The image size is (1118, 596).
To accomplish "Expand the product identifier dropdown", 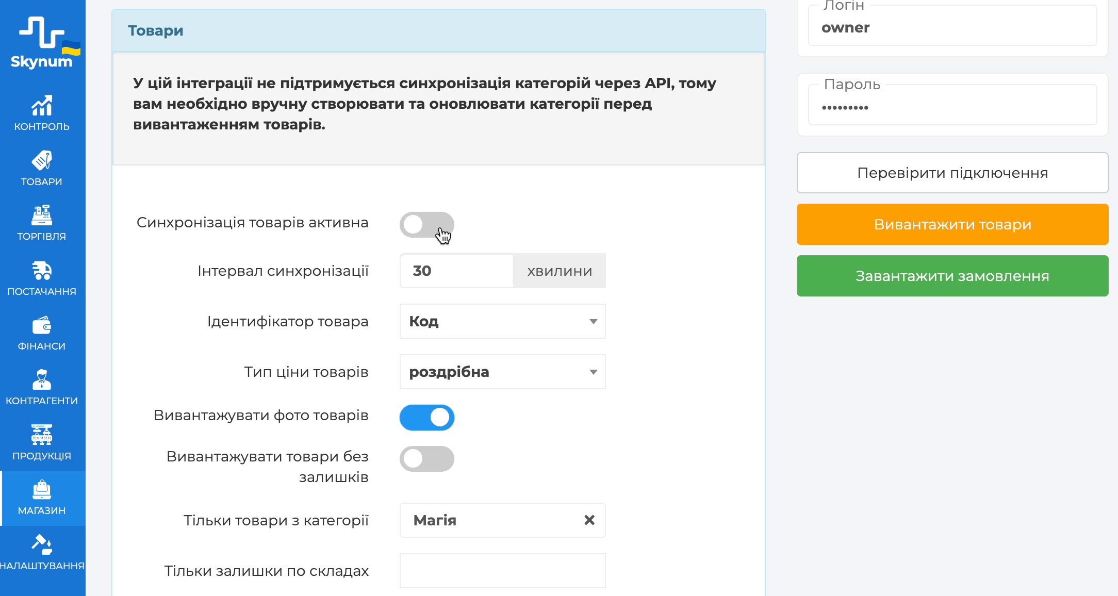I will (502, 321).
